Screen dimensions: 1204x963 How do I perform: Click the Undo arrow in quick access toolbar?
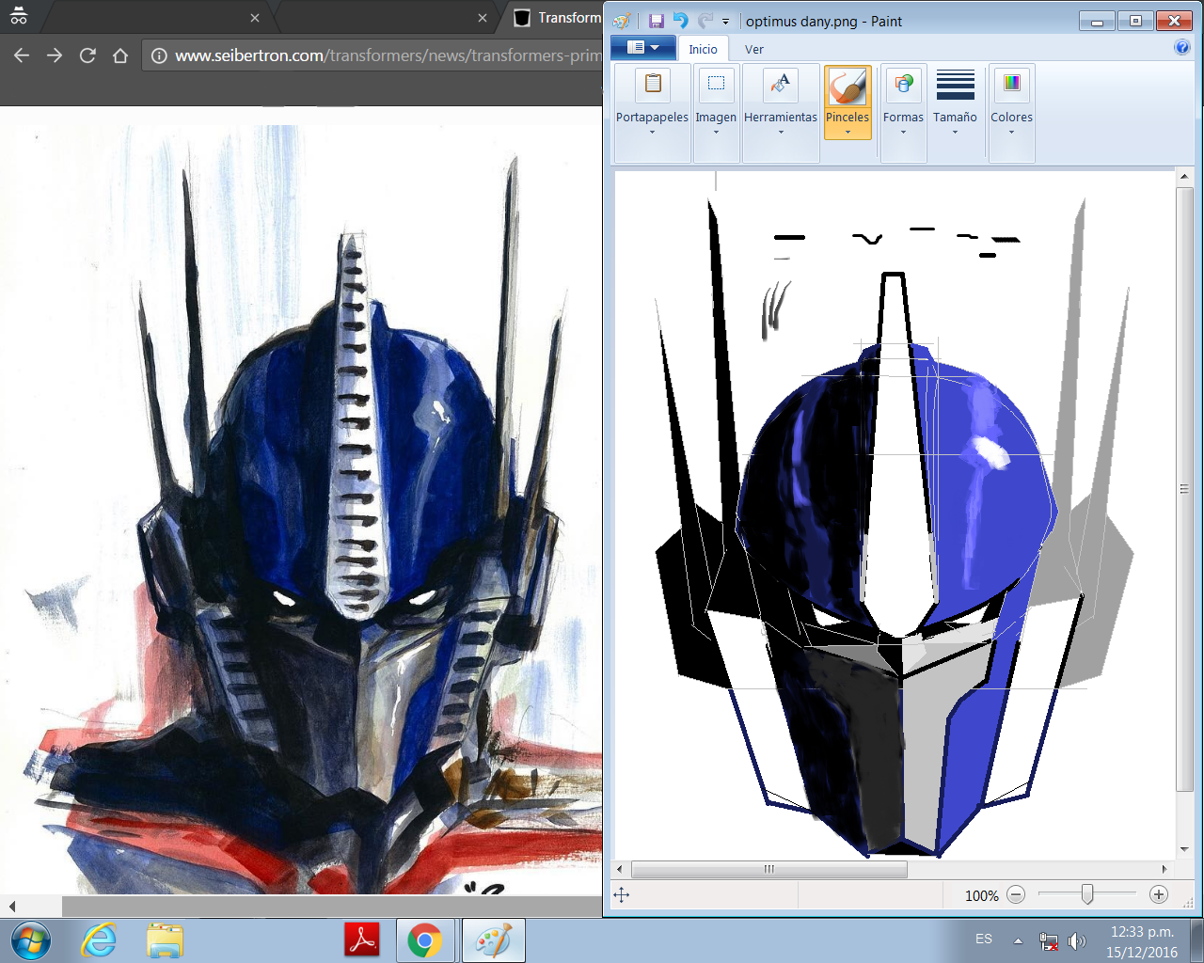pyautogui.click(x=680, y=21)
